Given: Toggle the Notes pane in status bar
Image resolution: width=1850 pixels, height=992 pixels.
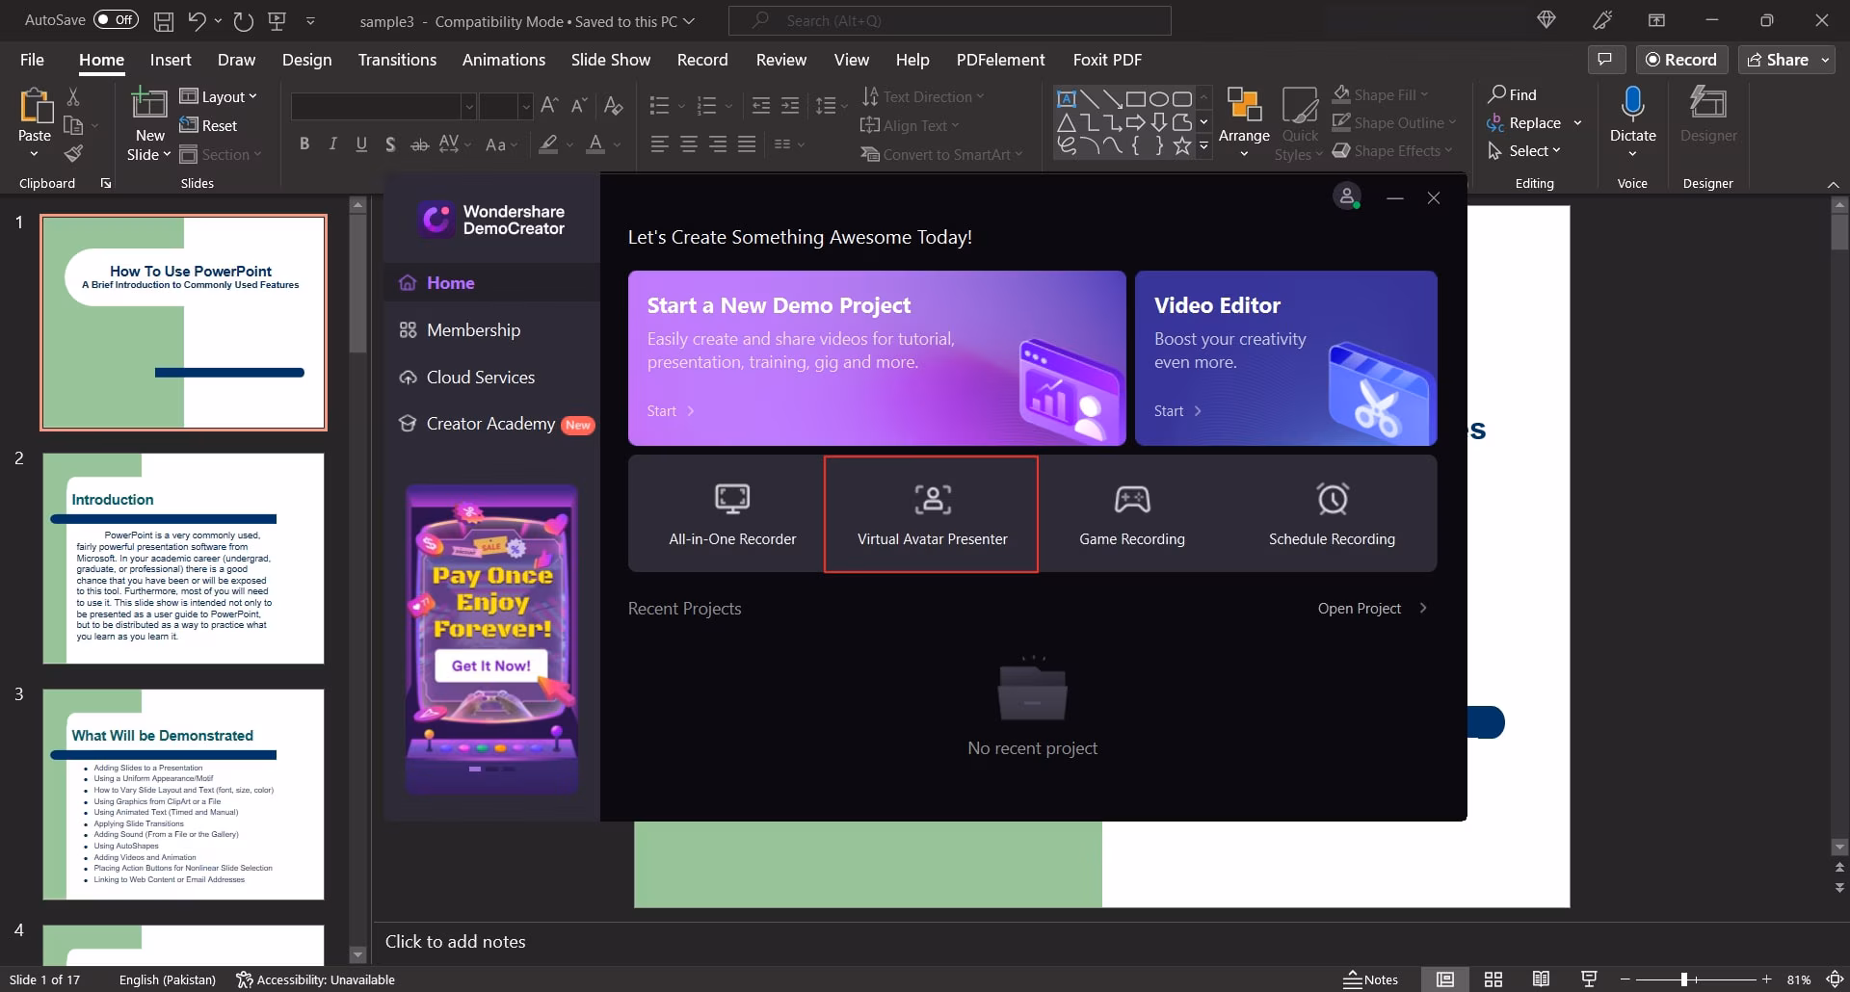Looking at the screenshot, I should [1371, 979].
